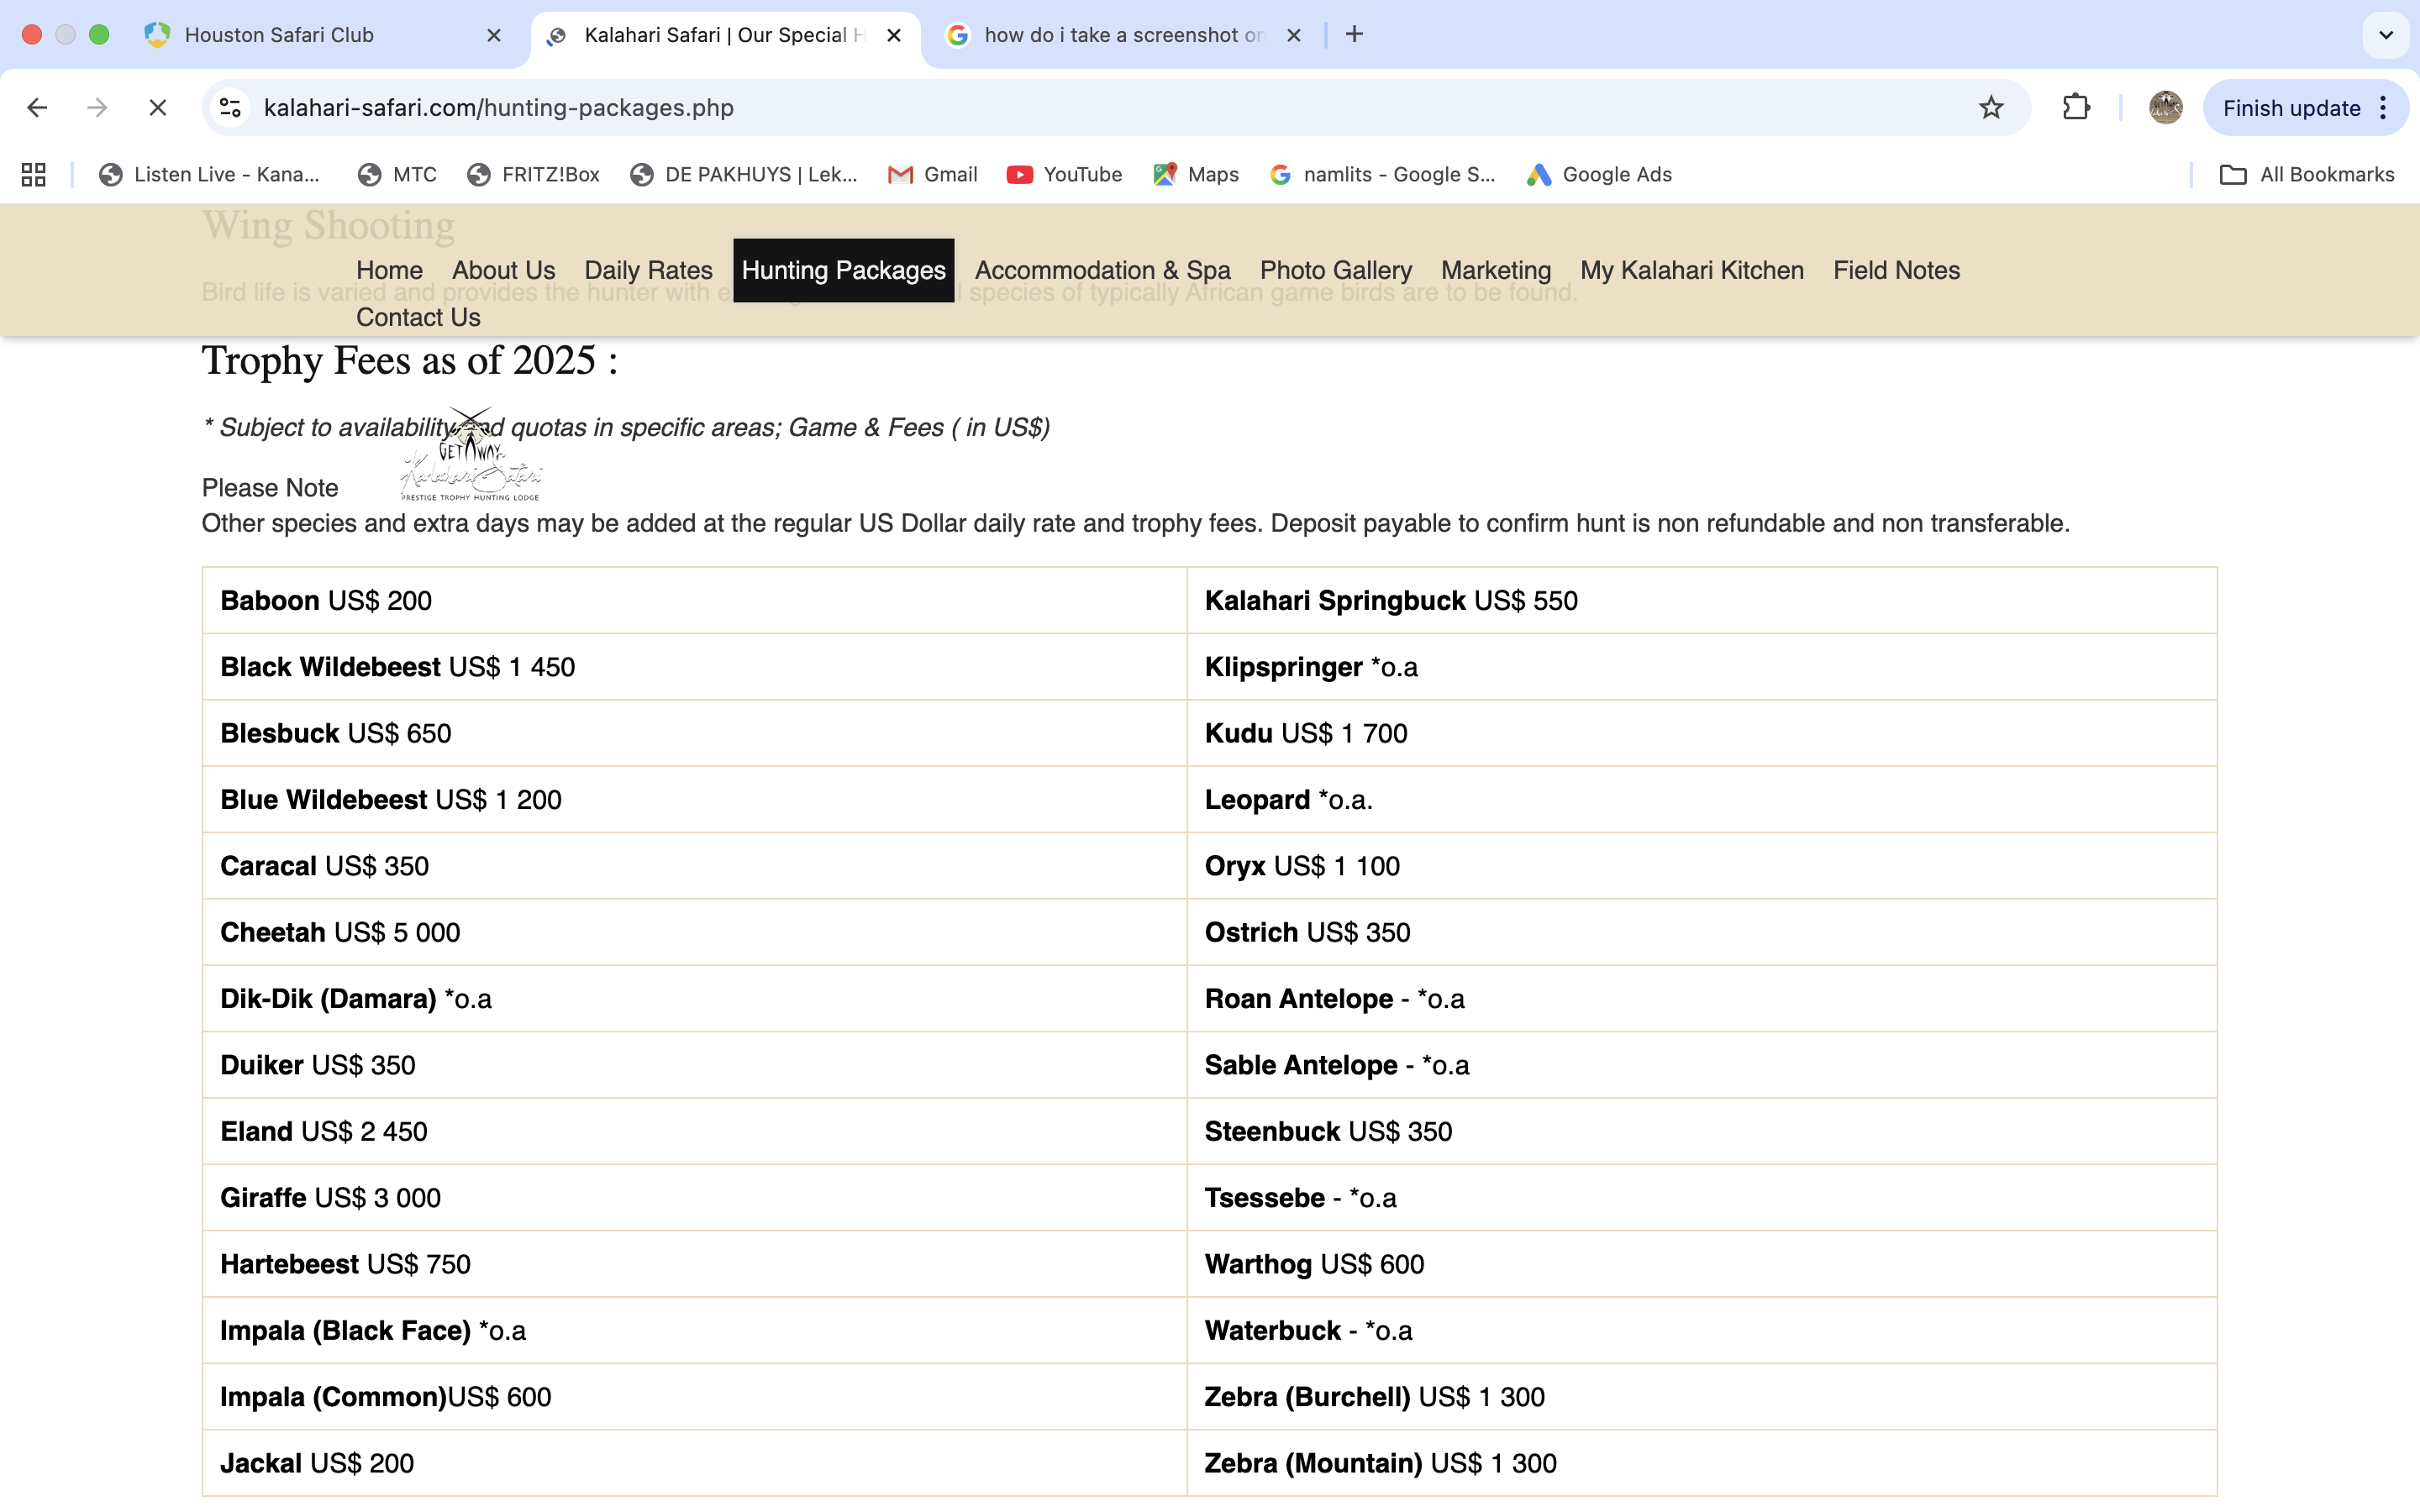The height and width of the screenshot is (1512, 2420).
Task: Click the Jackal US$ 200 cell
Action: pos(694,1463)
